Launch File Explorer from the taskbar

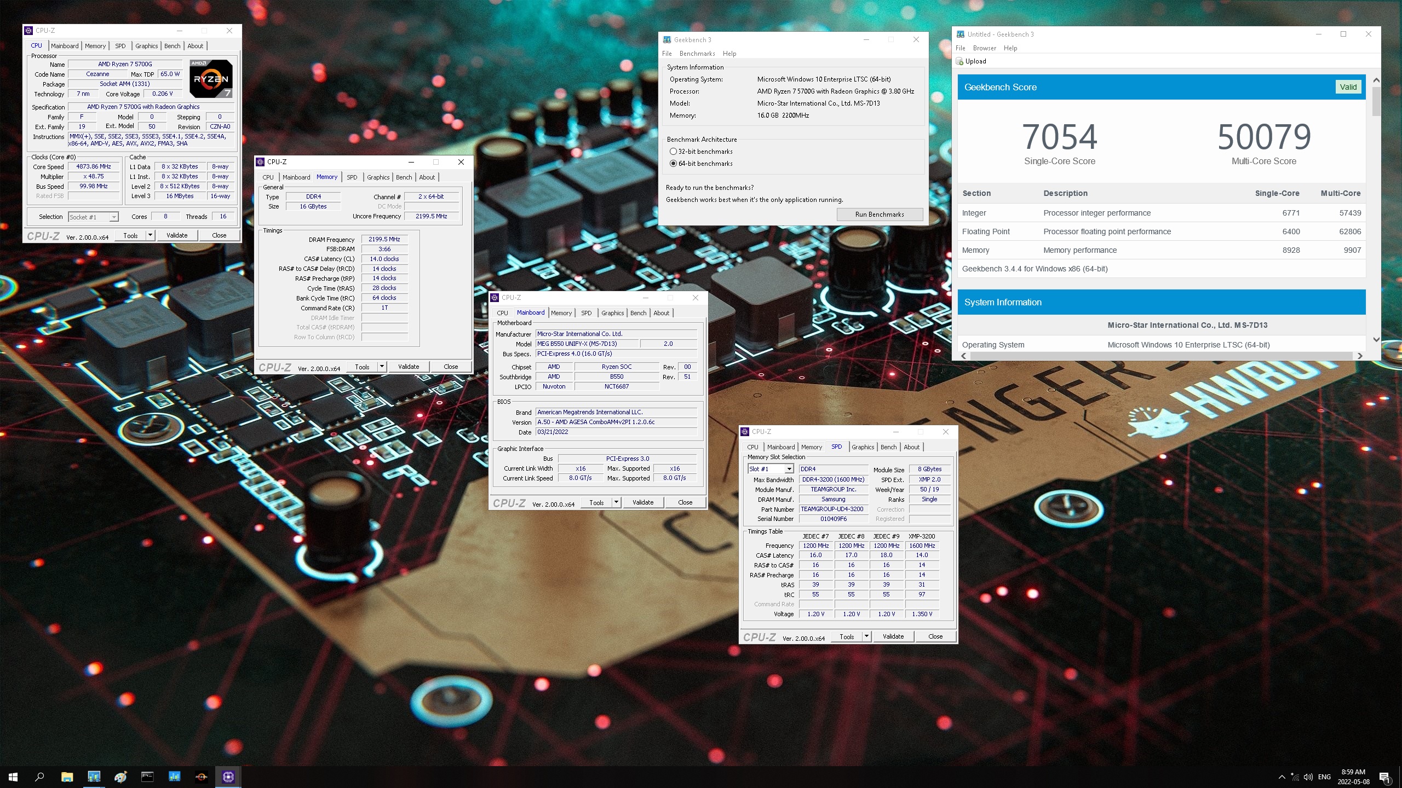coord(67,777)
